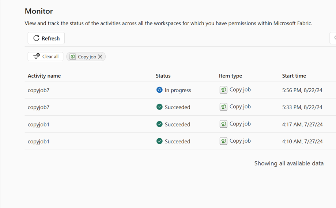Click Succeeded checkmark for 4:17 AM copyjob1

[x=159, y=124]
